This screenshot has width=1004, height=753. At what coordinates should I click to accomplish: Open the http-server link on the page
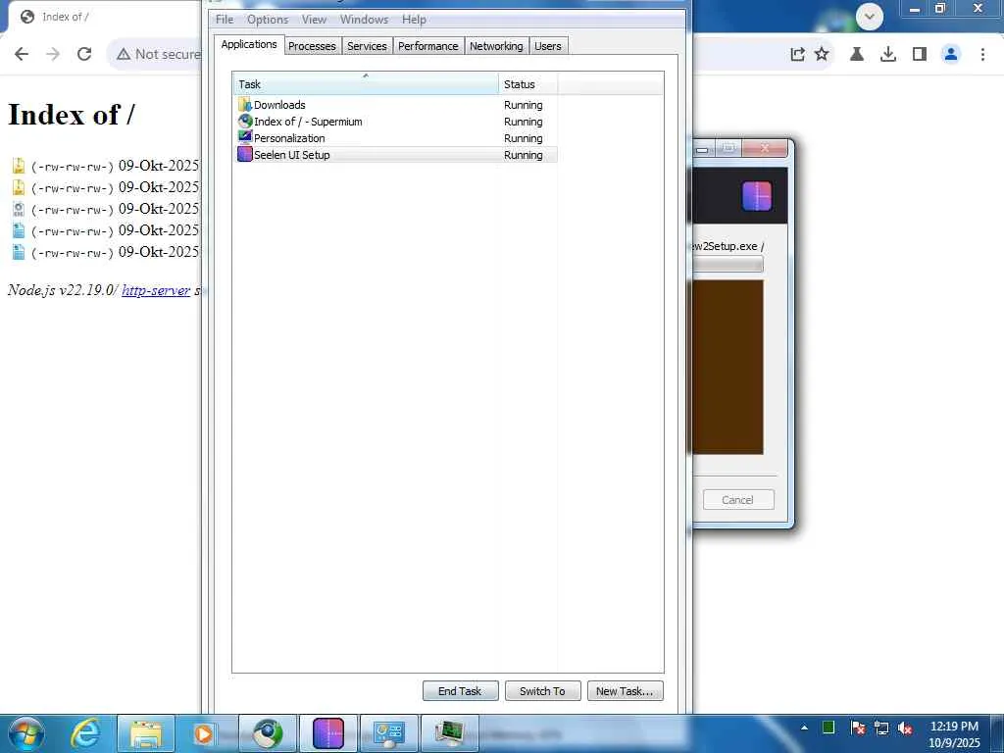pos(156,290)
